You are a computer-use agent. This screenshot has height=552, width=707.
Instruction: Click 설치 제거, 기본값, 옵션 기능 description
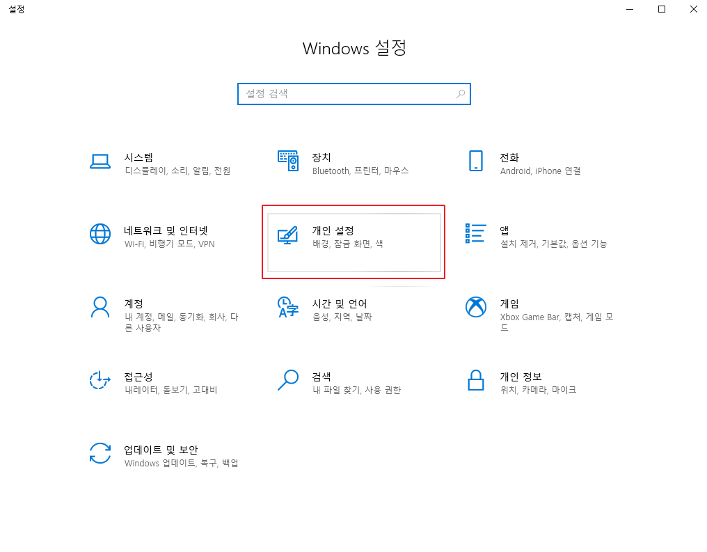(554, 244)
